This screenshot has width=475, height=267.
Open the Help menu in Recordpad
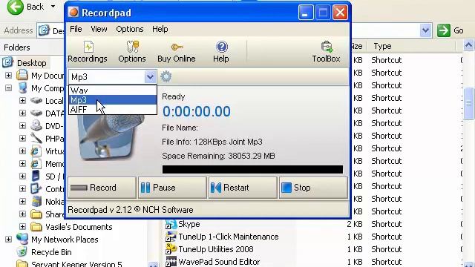coord(160,29)
